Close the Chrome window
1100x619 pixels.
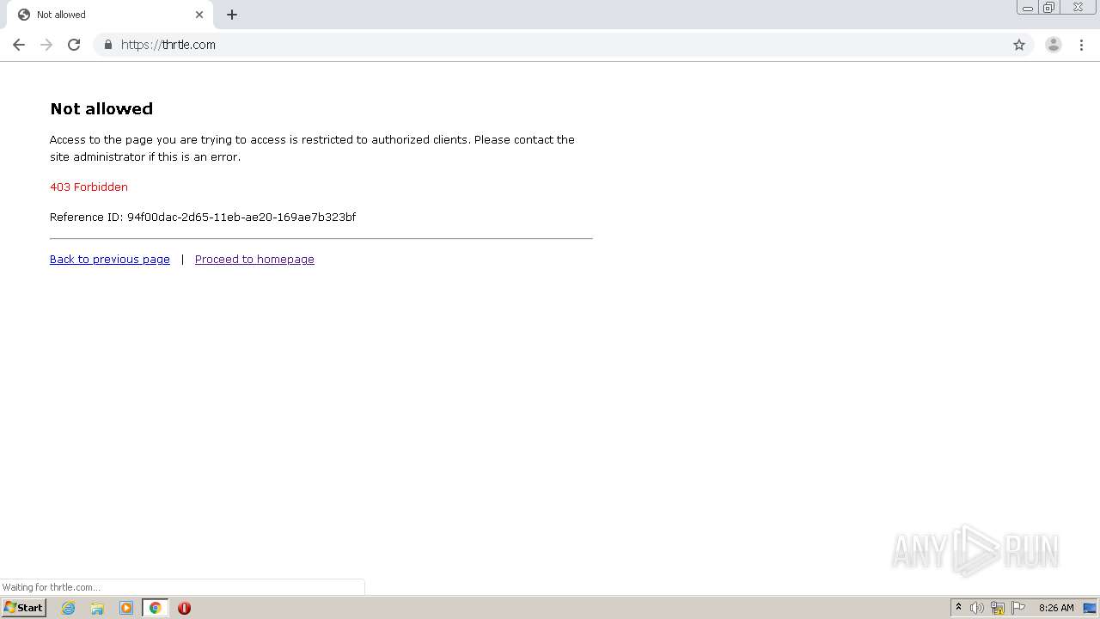1078,8
